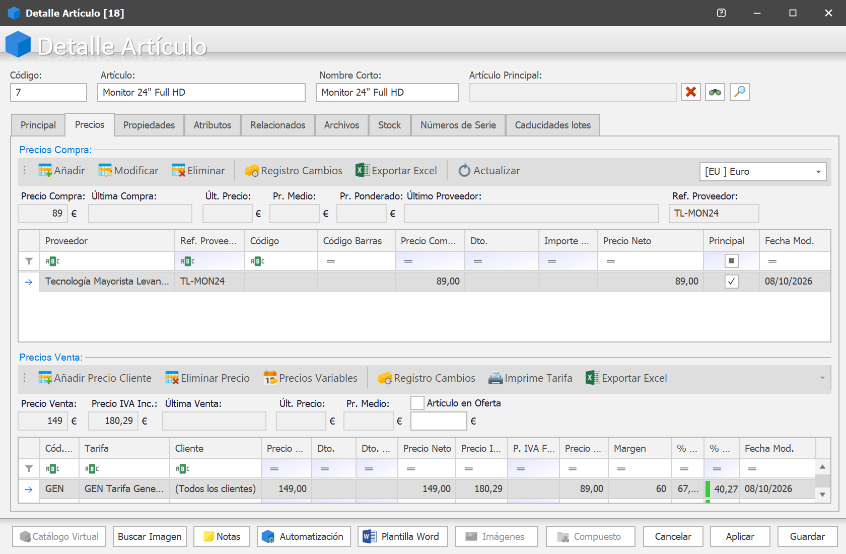The width and height of the screenshot is (846, 554).
Task: Click the Aplicar button
Action: (740, 536)
